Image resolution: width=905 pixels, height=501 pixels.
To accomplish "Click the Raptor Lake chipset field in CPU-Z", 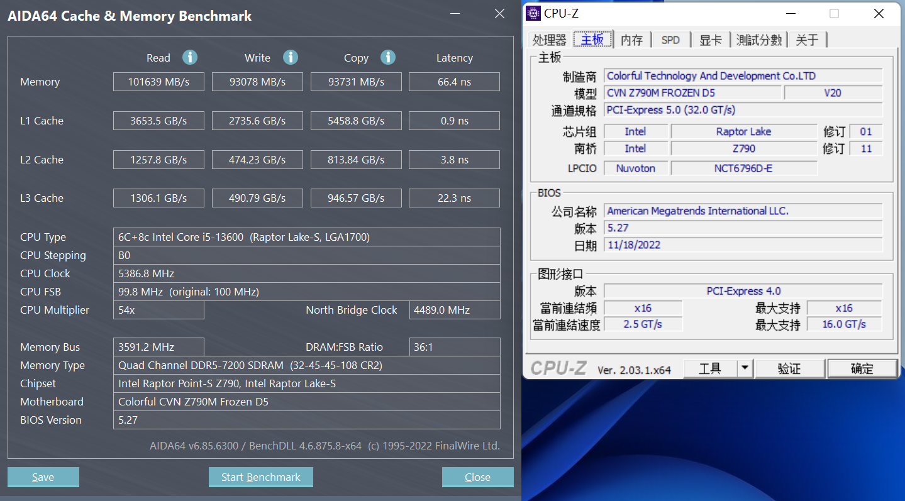I will pos(744,131).
